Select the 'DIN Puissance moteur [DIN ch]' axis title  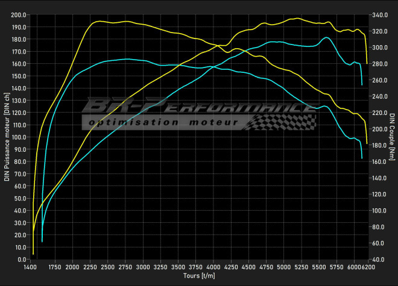(7, 137)
